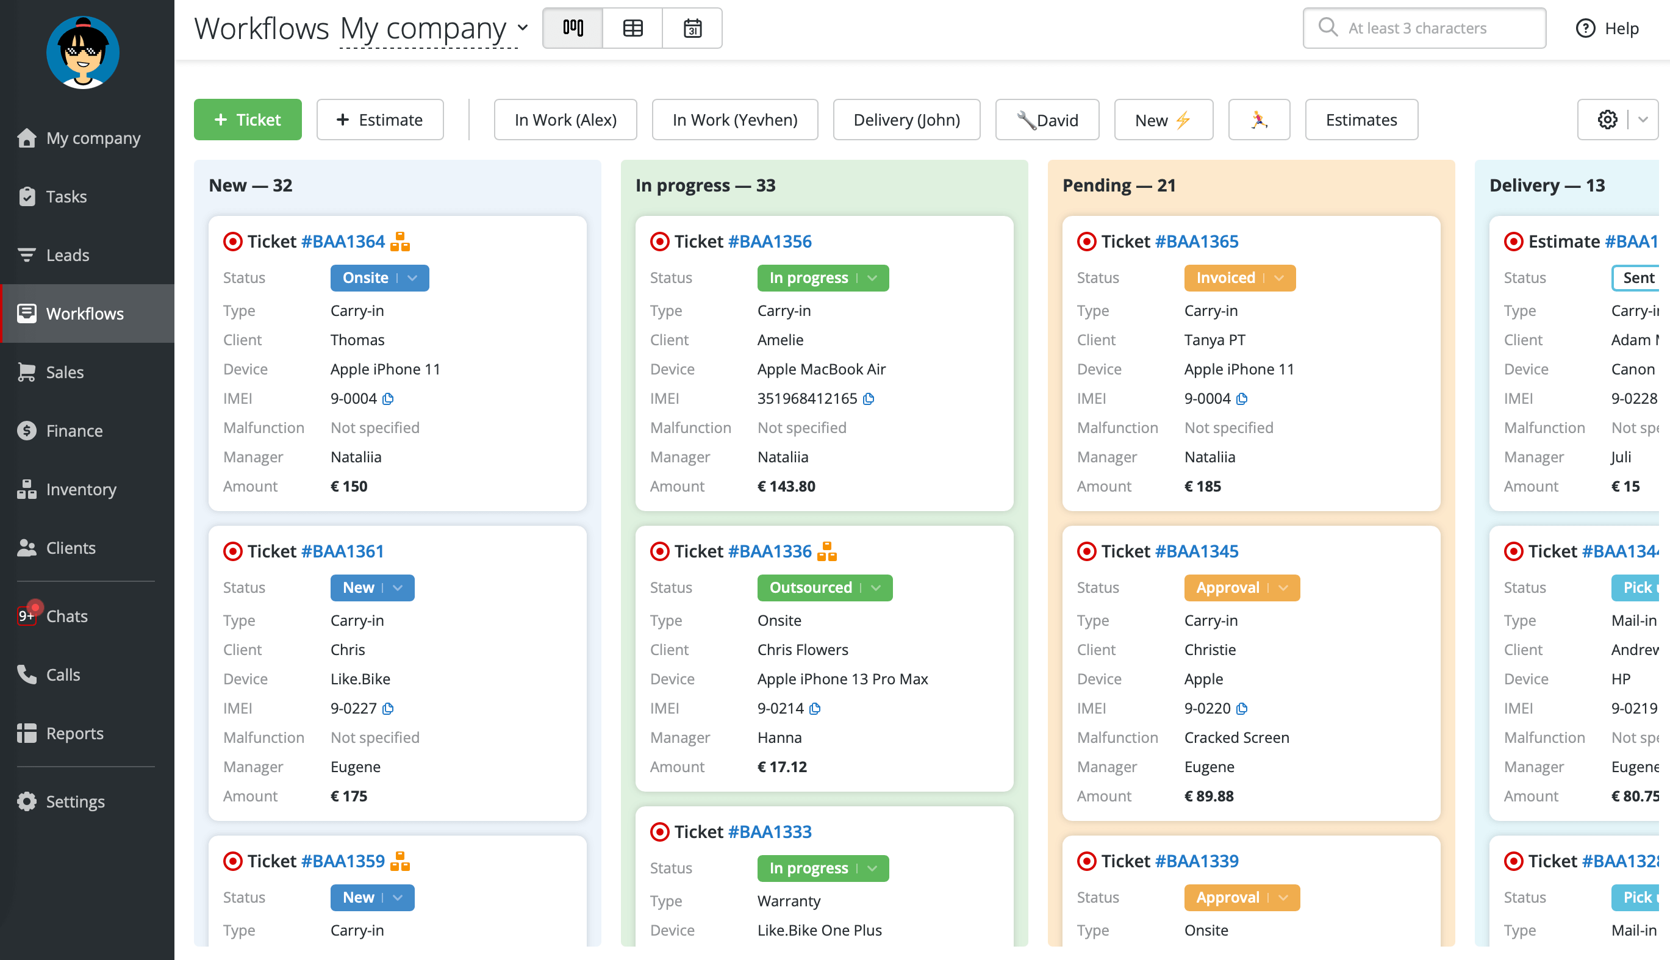Viewport: 1670px width, 960px height.
Task: Click the table view icon
Action: pos(633,27)
